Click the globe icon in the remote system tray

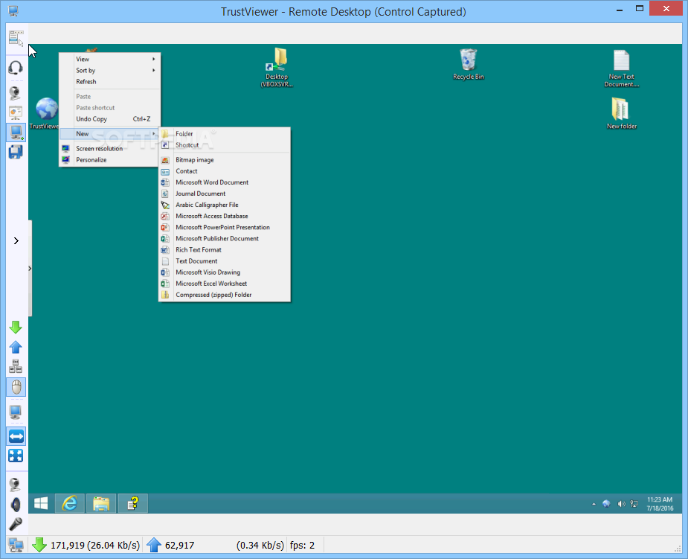606,504
